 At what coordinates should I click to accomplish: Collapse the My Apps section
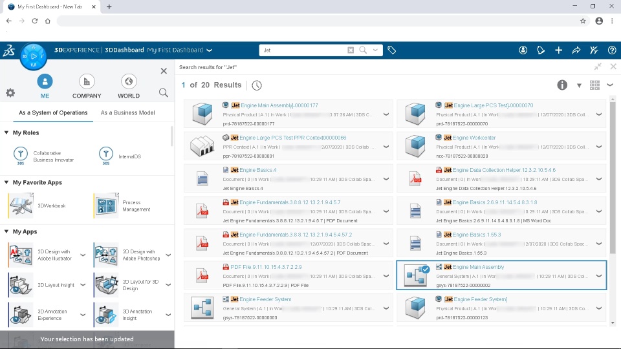(6, 231)
